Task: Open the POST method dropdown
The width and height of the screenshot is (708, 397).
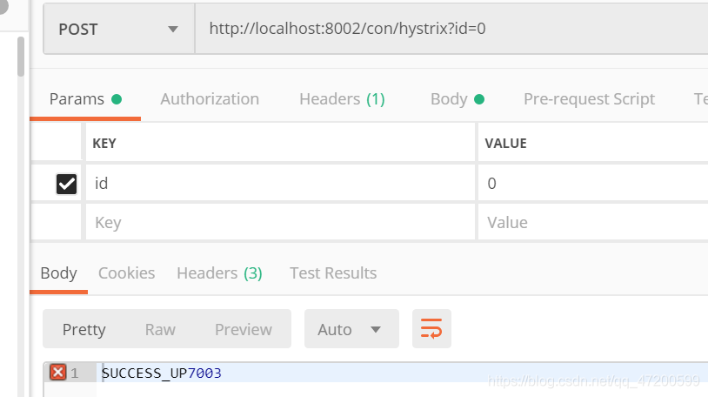Action: [x=119, y=29]
